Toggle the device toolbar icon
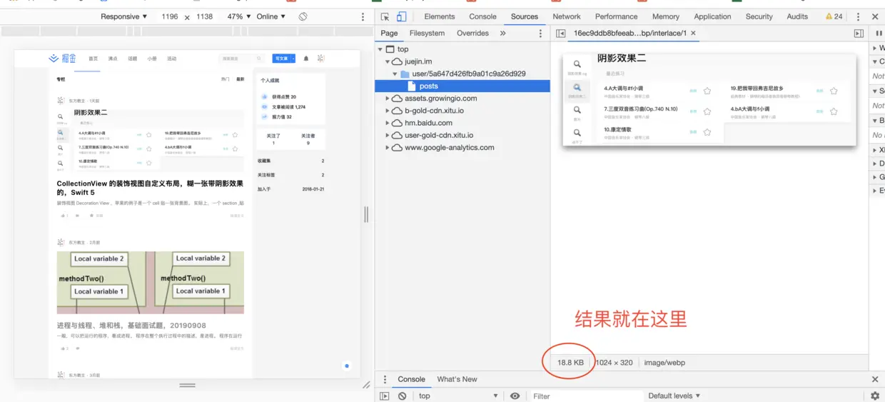Image resolution: width=885 pixels, height=402 pixels. coord(402,16)
